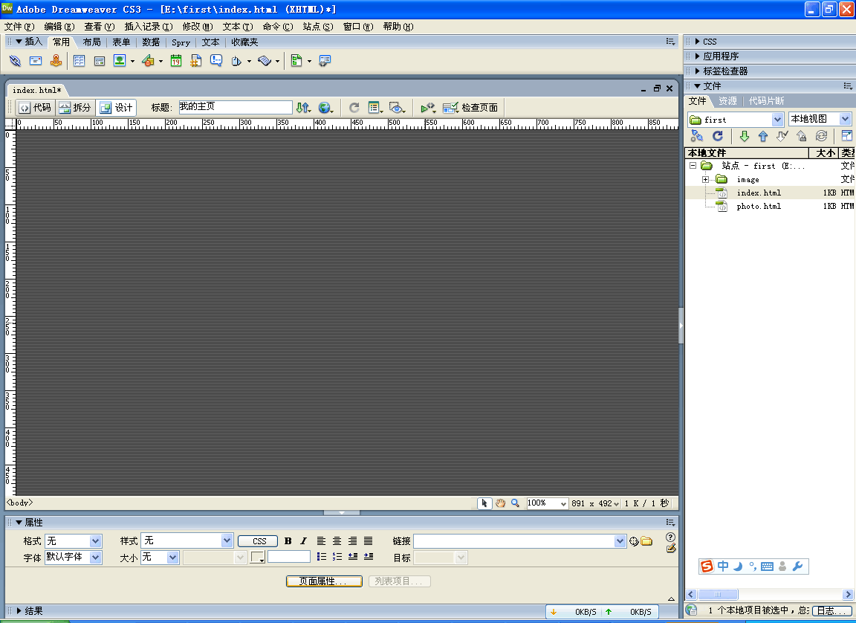Click the 标题 title input field
This screenshot has height=623, width=856.
235,108
